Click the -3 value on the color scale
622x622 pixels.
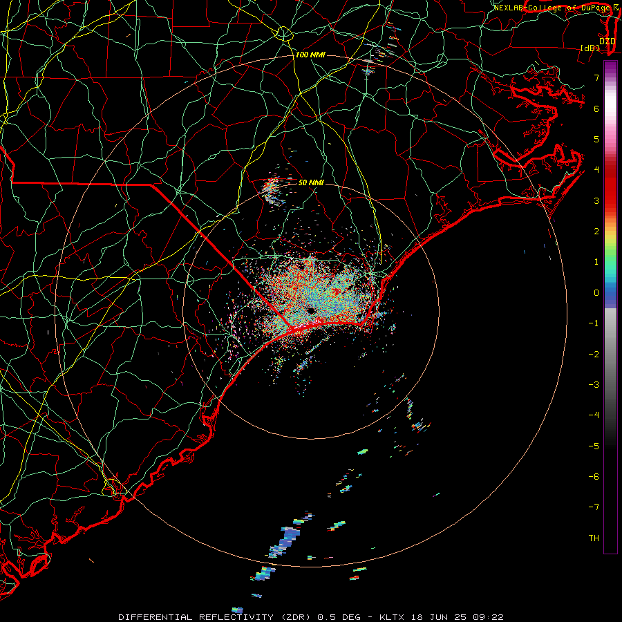pos(594,385)
